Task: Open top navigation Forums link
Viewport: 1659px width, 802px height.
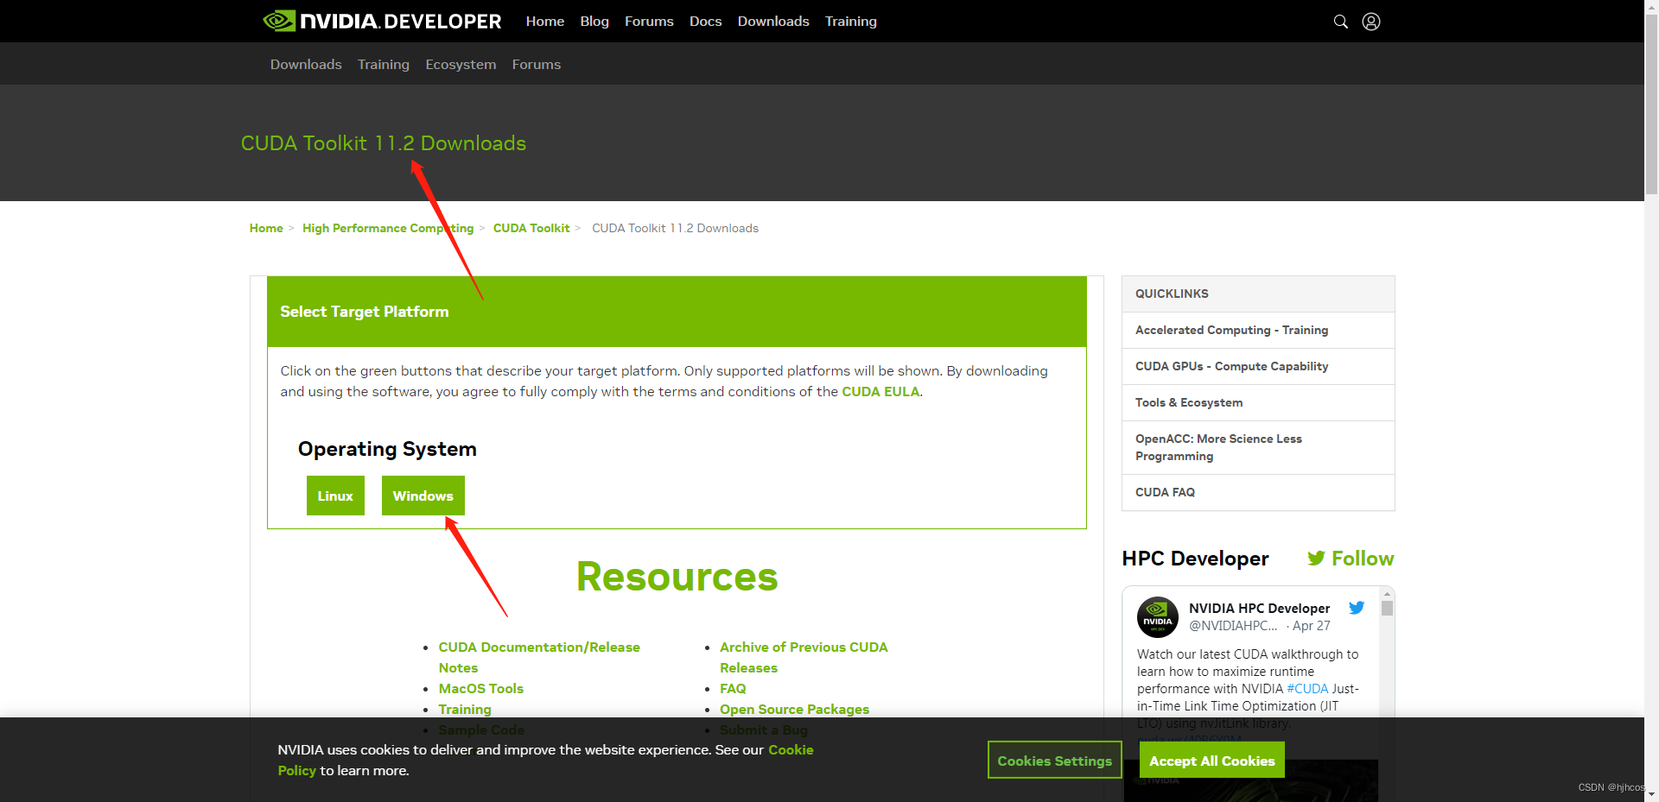Action: coord(649,21)
